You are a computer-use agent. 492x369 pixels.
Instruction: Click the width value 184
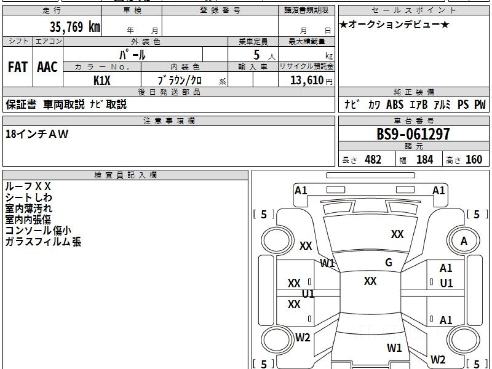pyautogui.click(x=425, y=159)
